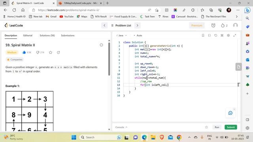Open the Submissions tab
The width and height of the screenshot is (253, 142).
[68, 35]
